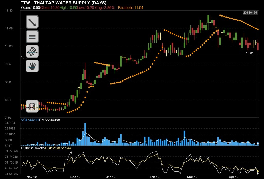Click the tall late-February volume spike bar
This screenshot has width=264, height=179.
(x=184, y=138)
